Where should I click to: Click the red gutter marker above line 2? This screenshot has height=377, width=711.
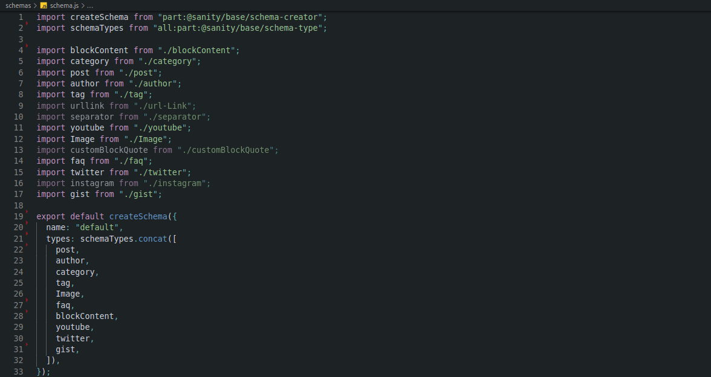click(x=27, y=24)
